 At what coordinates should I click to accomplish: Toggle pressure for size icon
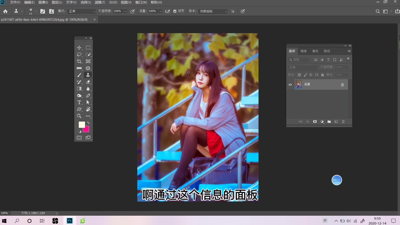point(243,11)
